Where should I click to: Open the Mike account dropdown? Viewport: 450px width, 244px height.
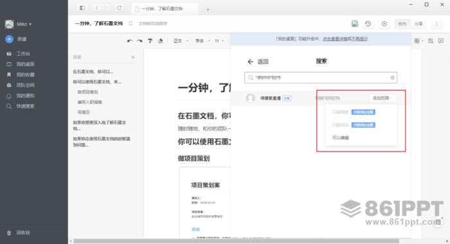coord(24,24)
